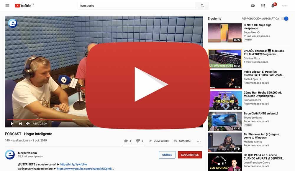Click the Topes de Gama channel name
This screenshot has height=171, width=295.
pyautogui.click(x=253, y=117)
